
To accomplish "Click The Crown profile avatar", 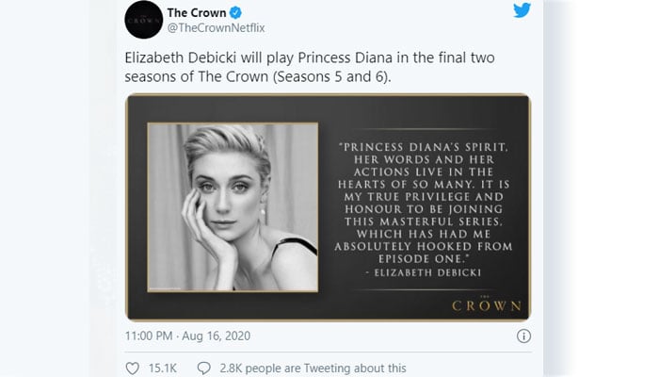I will (143, 20).
